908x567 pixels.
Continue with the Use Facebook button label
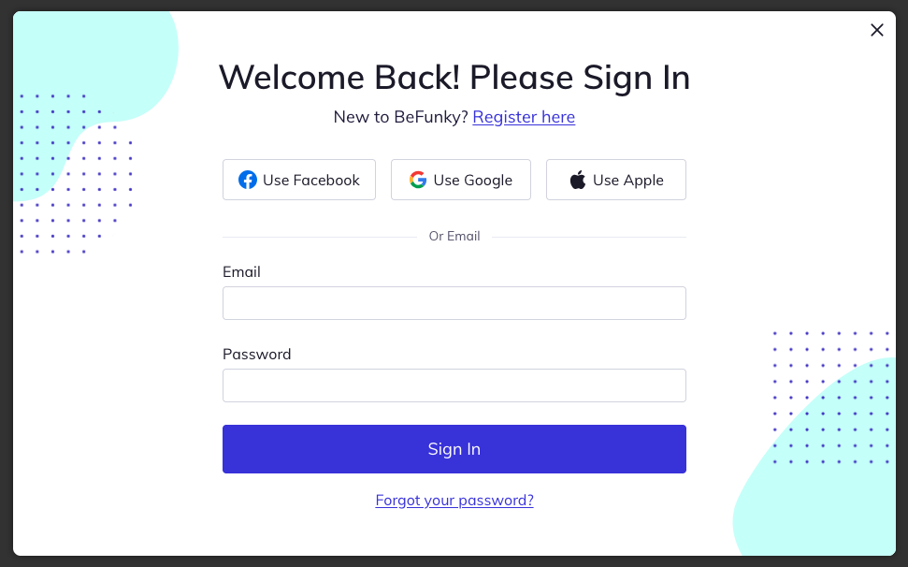tap(311, 181)
